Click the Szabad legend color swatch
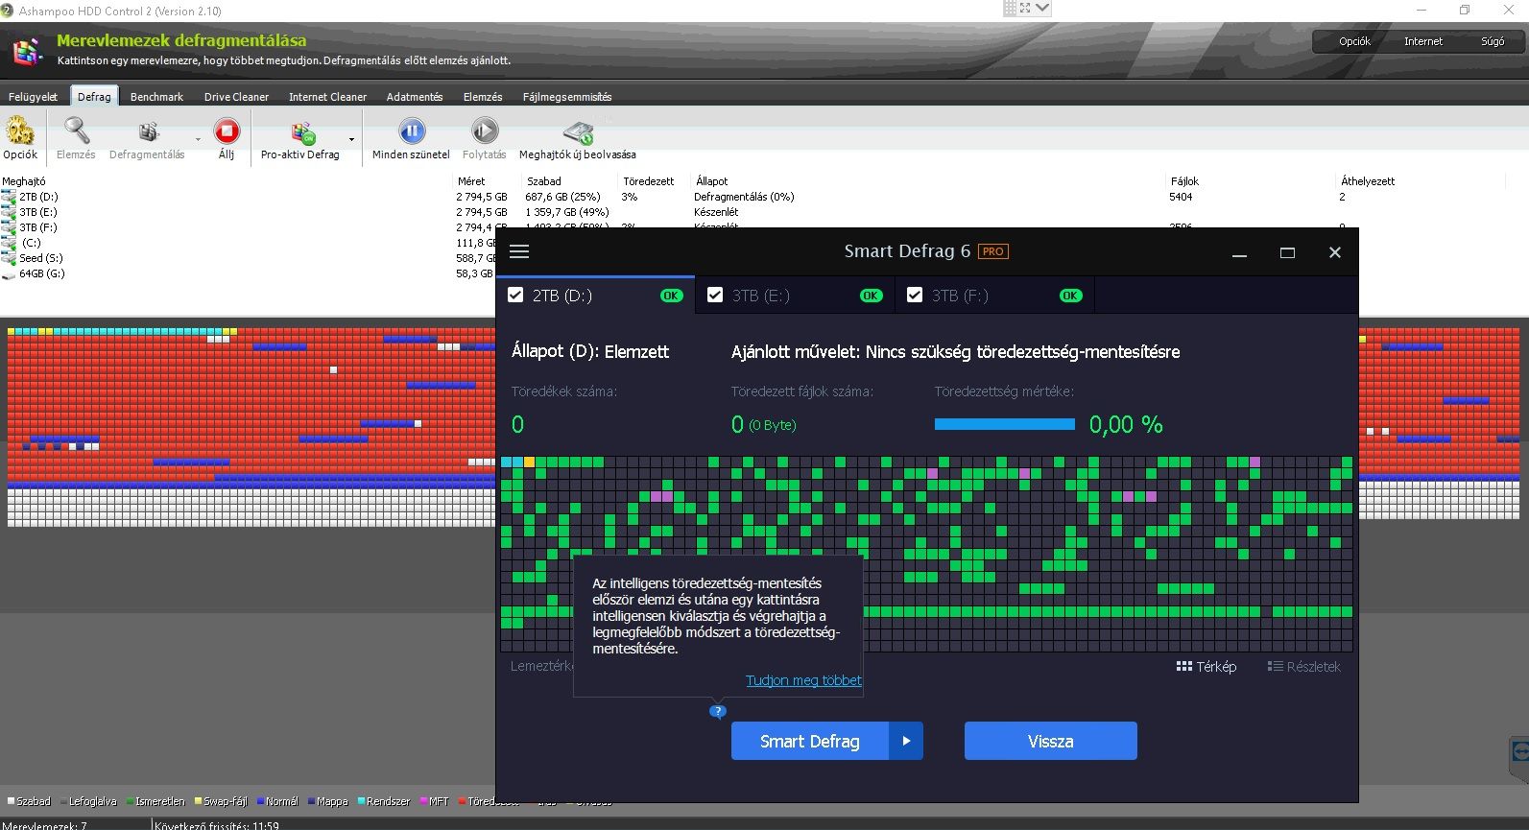The image size is (1529, 830). [x=12, y=801]
